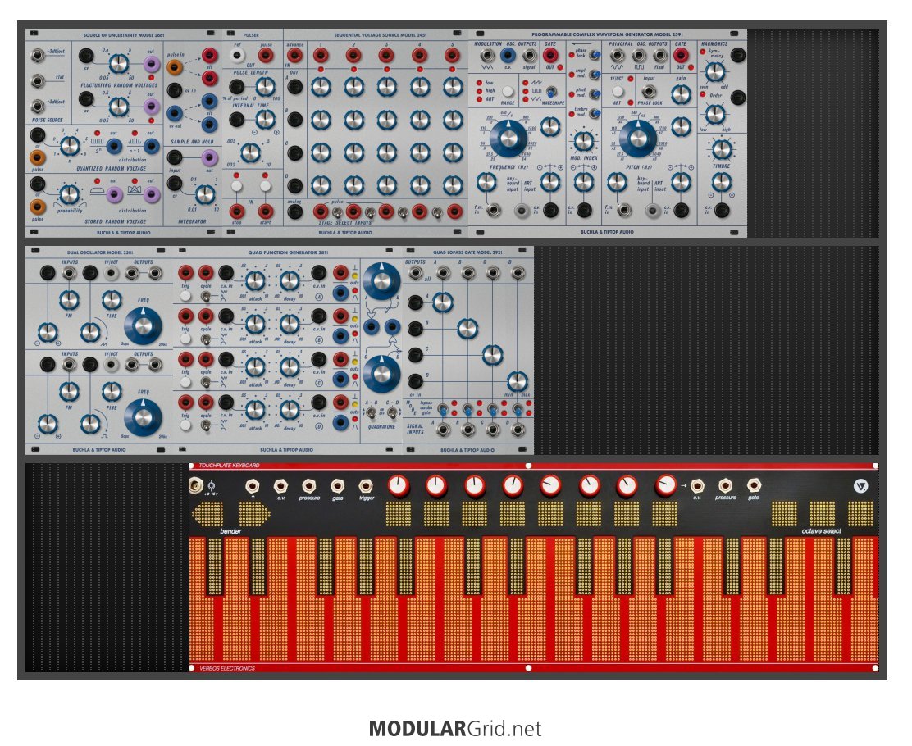The height and width of the screenshot is (746, 912).
Task: Click the 'QUAD LOPASS GATE MODEL 2921' title
Action: [x=467, y=252]
